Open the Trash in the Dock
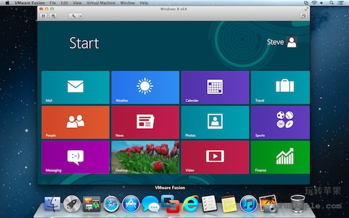The image size is (349, 218). [x=298, y=204]
